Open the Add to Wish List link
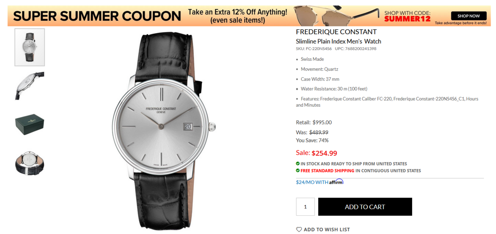 point(323,229)
